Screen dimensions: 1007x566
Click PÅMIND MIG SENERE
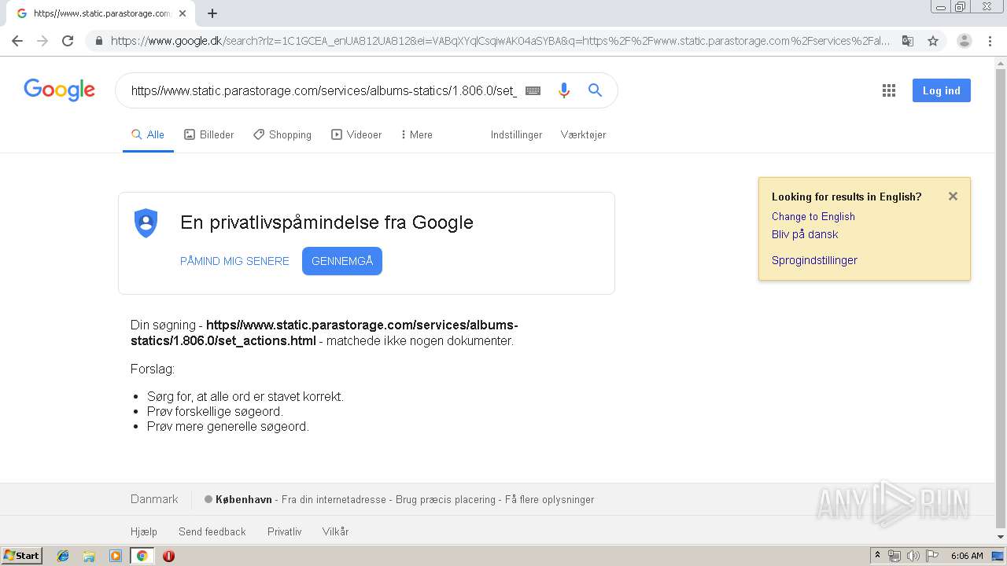pyautogui.click(x=234, y=261)
